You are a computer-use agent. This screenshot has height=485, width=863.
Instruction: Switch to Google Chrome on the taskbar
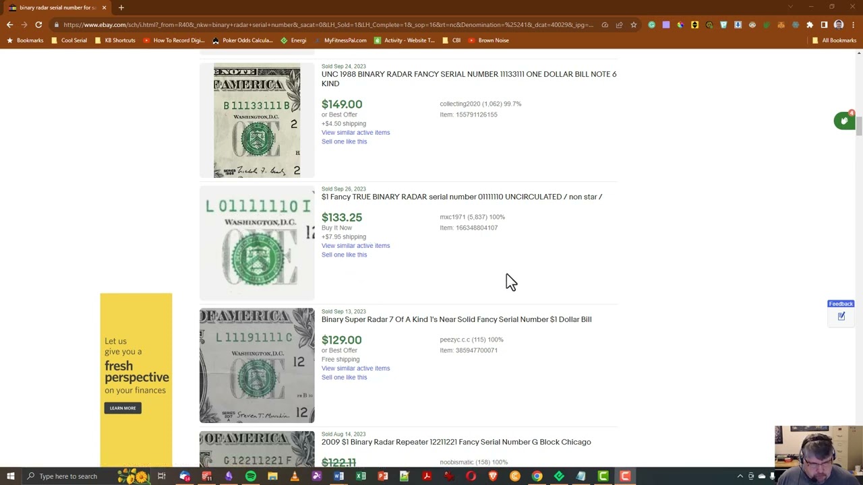tap(537, 476)
